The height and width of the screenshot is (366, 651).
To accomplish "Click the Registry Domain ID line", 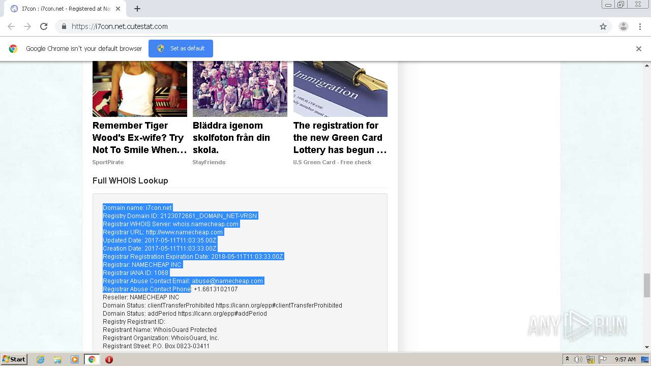I will 180,216.
